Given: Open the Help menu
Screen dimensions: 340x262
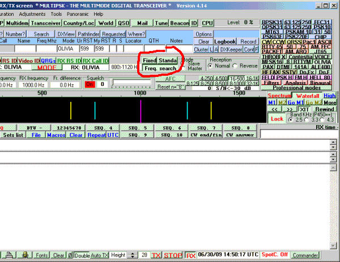Looking at the screenshot, I should coord(98,14).
